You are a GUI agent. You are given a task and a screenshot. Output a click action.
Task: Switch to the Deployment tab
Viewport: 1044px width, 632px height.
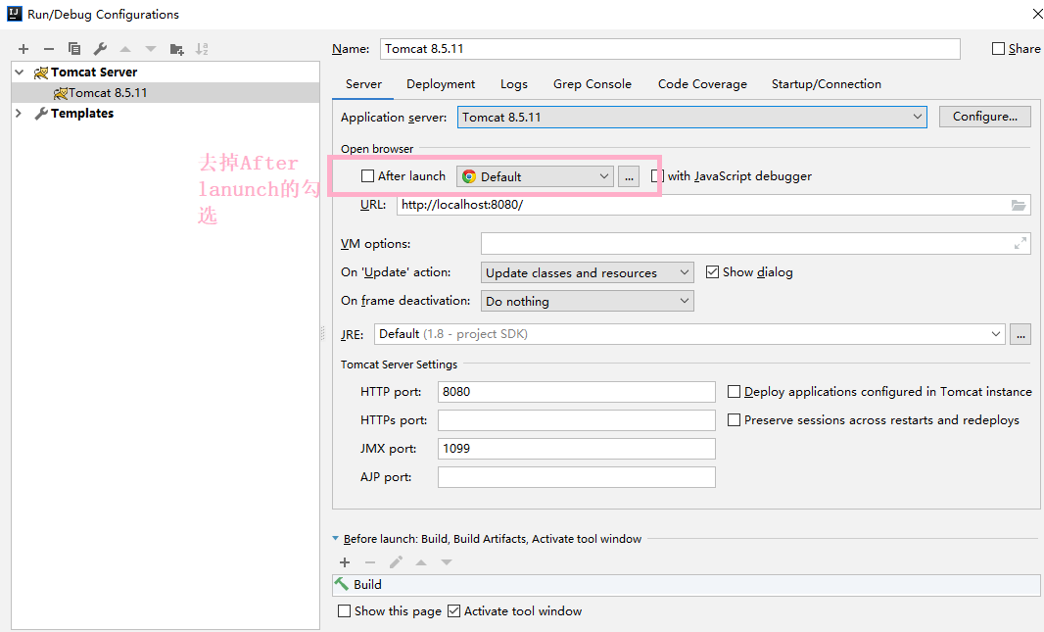pyautogui.click(x=441, y=84)
